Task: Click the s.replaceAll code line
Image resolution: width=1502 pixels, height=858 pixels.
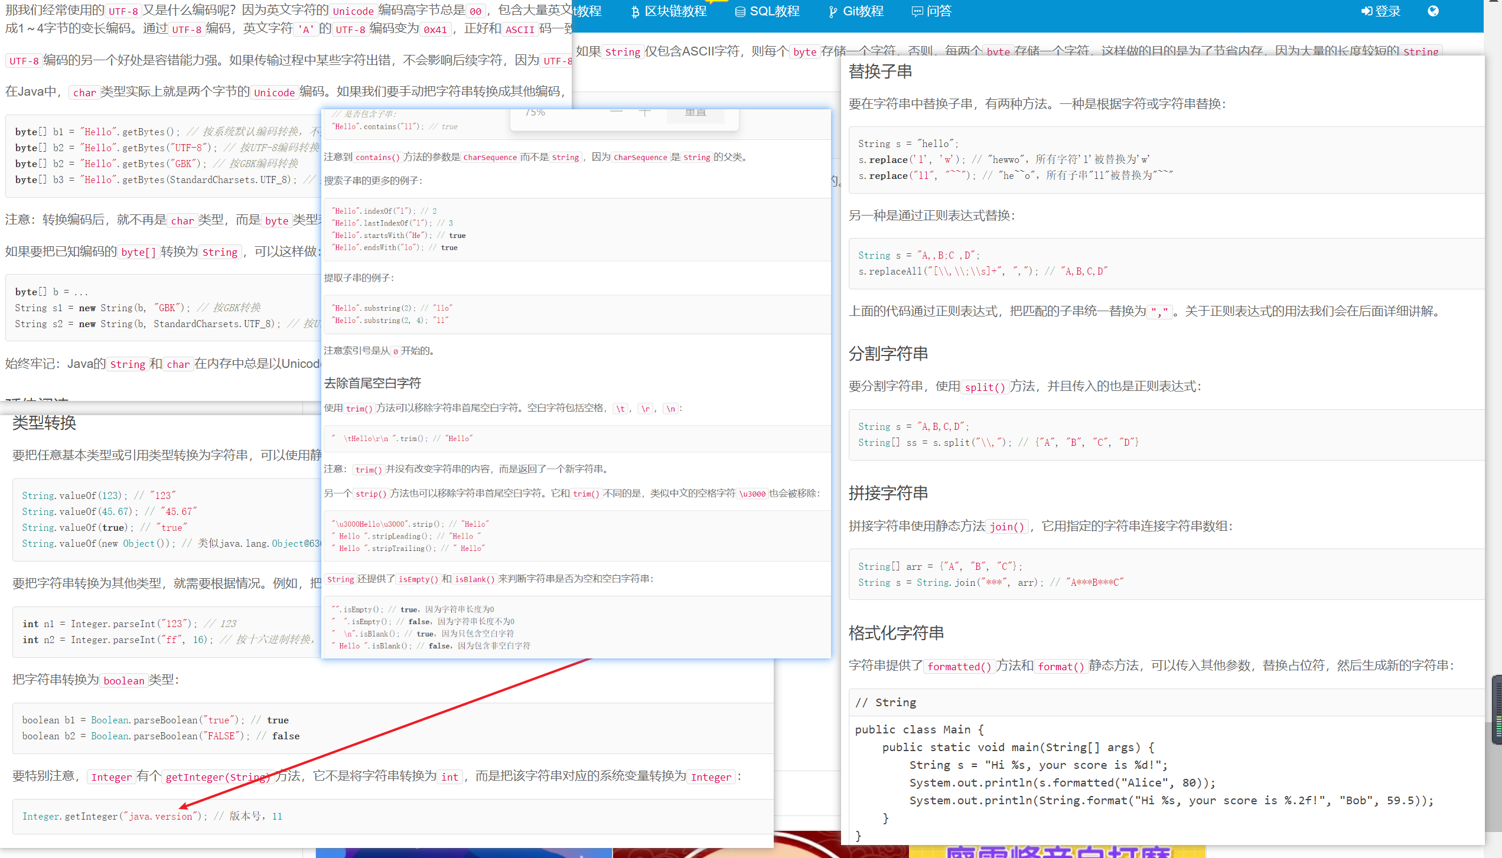Action: (983, 272)
